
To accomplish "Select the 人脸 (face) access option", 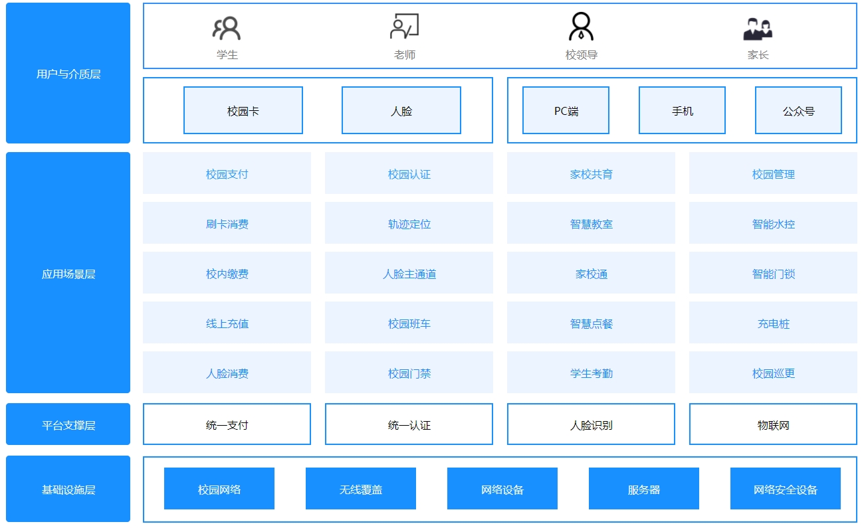I will click(401, 110).
